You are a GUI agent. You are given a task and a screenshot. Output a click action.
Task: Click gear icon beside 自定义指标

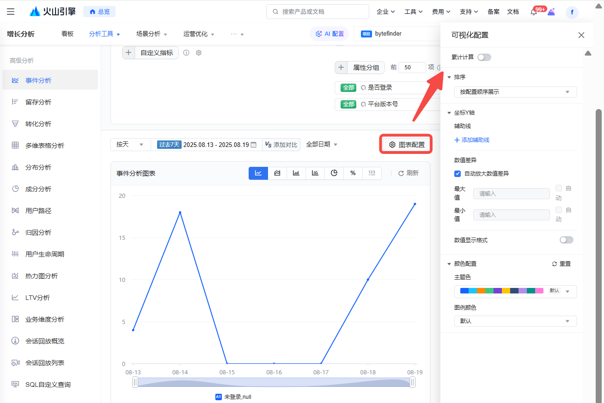[199, 53]
